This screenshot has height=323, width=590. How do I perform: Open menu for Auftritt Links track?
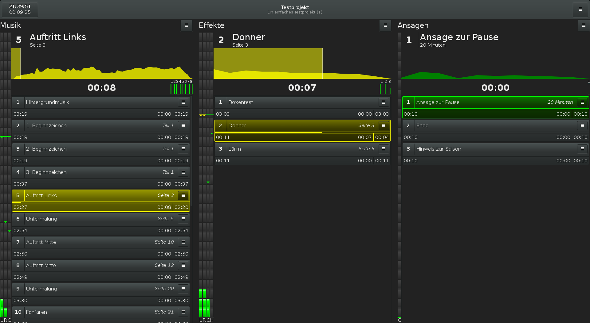pyautogui.click(x=183, y=195)
